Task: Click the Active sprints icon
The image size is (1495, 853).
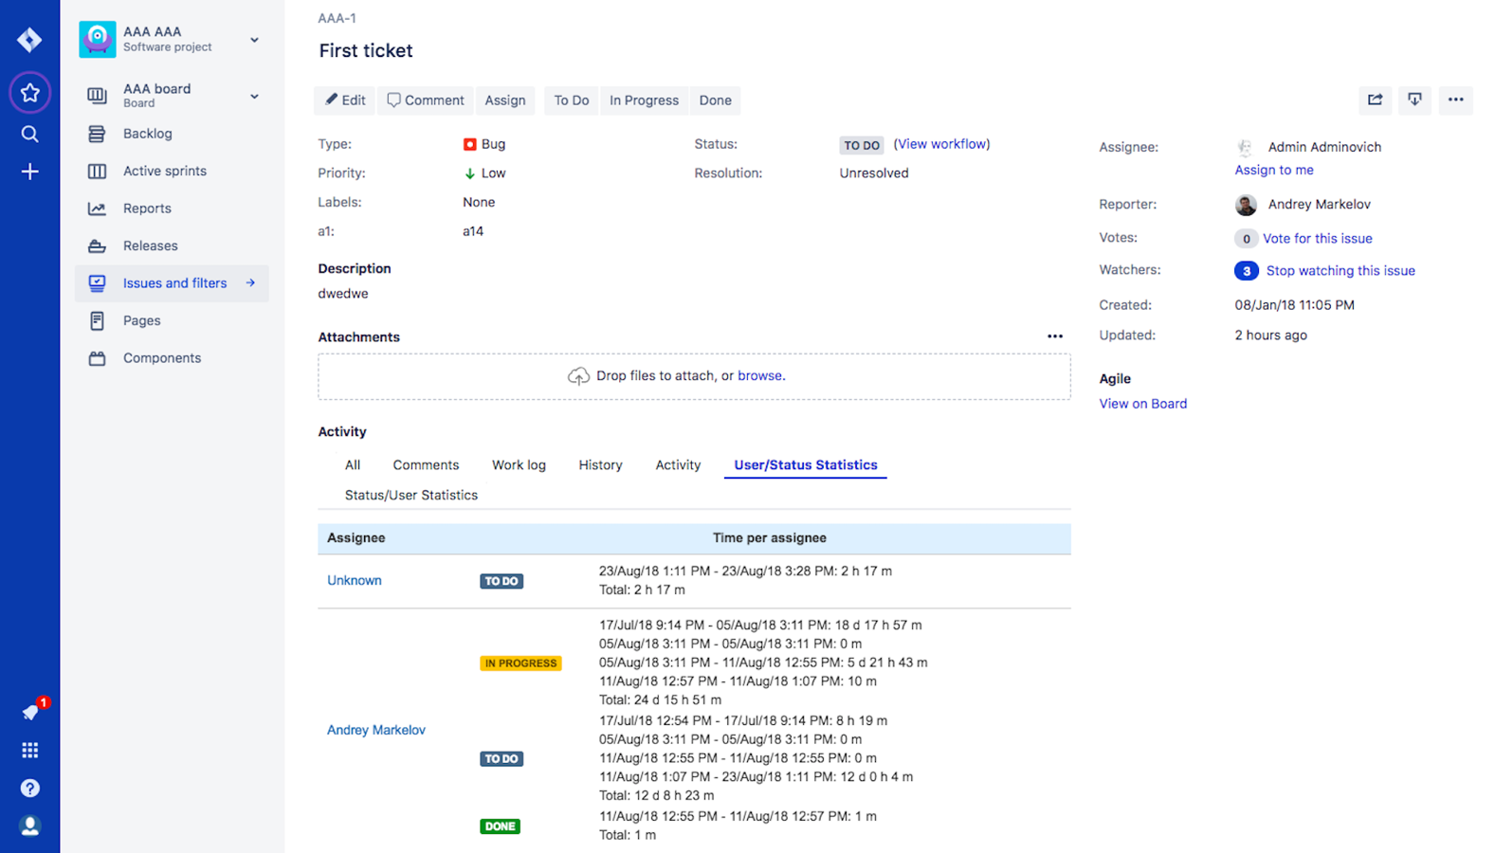Action: pos(97,172)
